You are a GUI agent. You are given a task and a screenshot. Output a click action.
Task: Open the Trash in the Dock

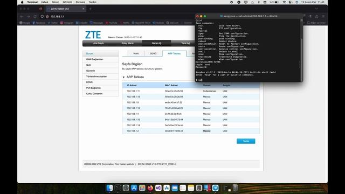point(236,188)
